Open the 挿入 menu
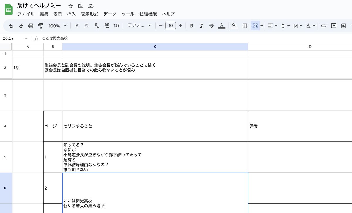352x213 pixels. (71, 14)
